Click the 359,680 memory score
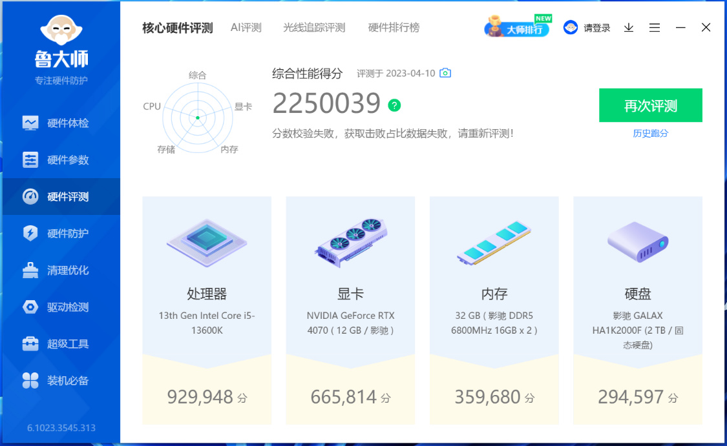Viewport: 727px width, 446px height. click(x=487, y=397)
